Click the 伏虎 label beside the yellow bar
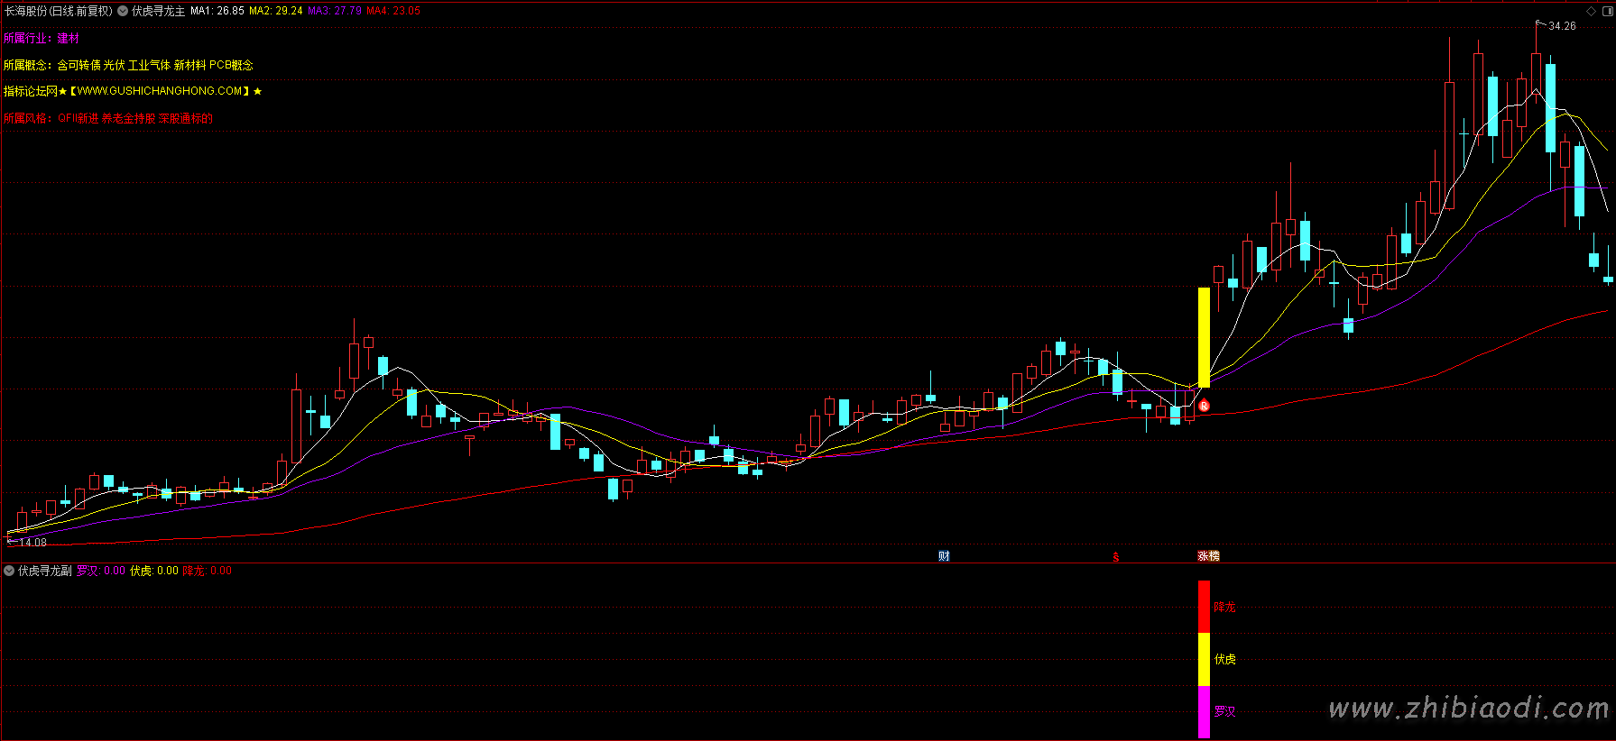 (1224, 660)
